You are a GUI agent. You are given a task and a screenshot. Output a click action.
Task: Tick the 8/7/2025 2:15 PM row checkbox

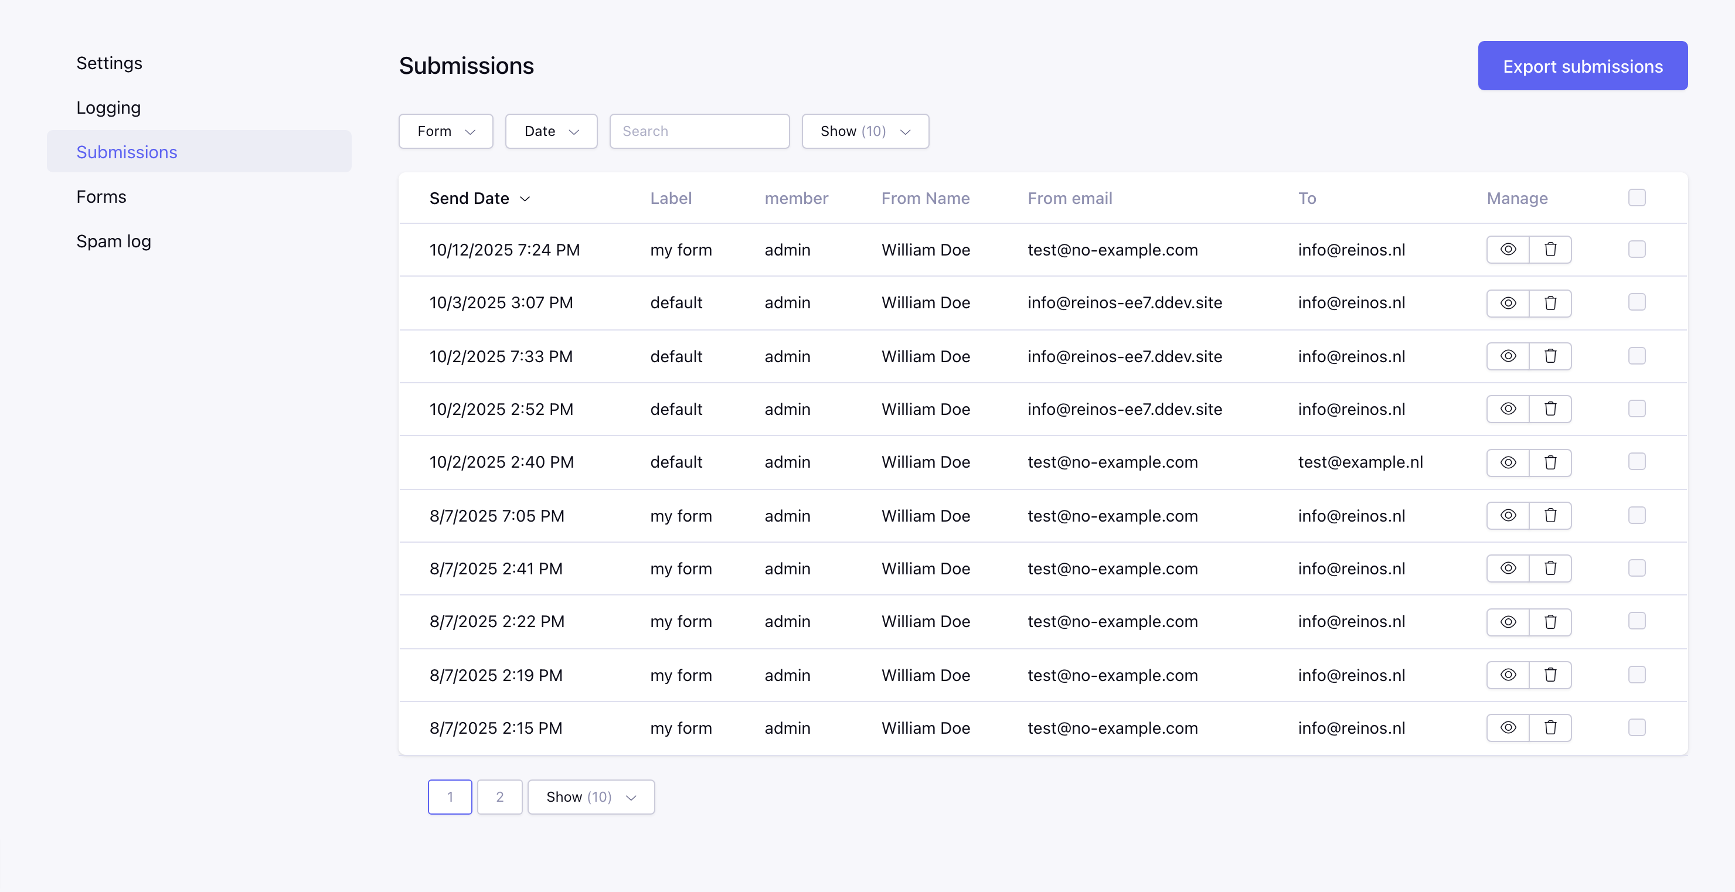tap(1637, 727)
